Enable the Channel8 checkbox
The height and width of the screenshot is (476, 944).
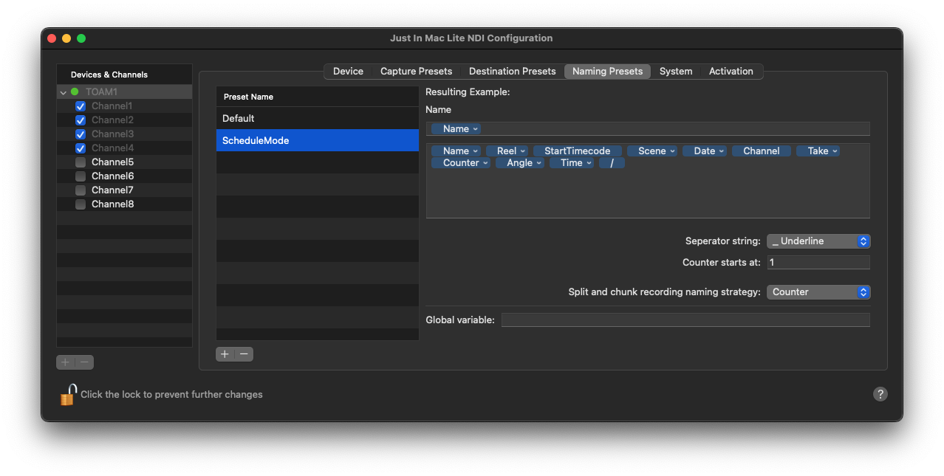[81, 204]
